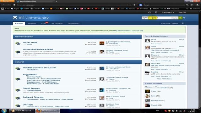The width and height of the screenshot is (201, 113).
Task: Open advanced search gear icon
Action: point(184,18)
